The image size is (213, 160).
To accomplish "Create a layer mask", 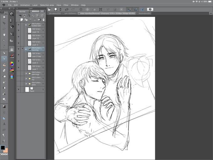I will (x=39, y=20).
